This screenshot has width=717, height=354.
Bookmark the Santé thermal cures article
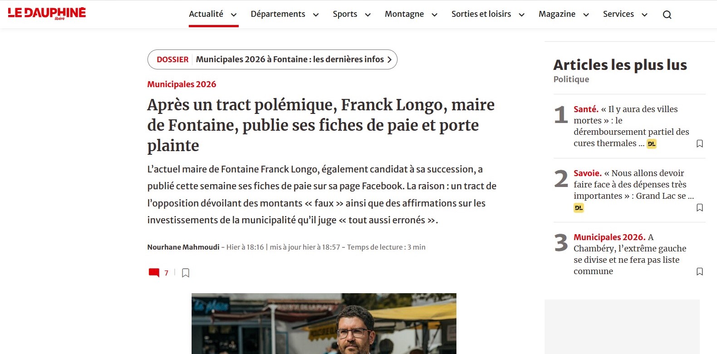[699, 144]
